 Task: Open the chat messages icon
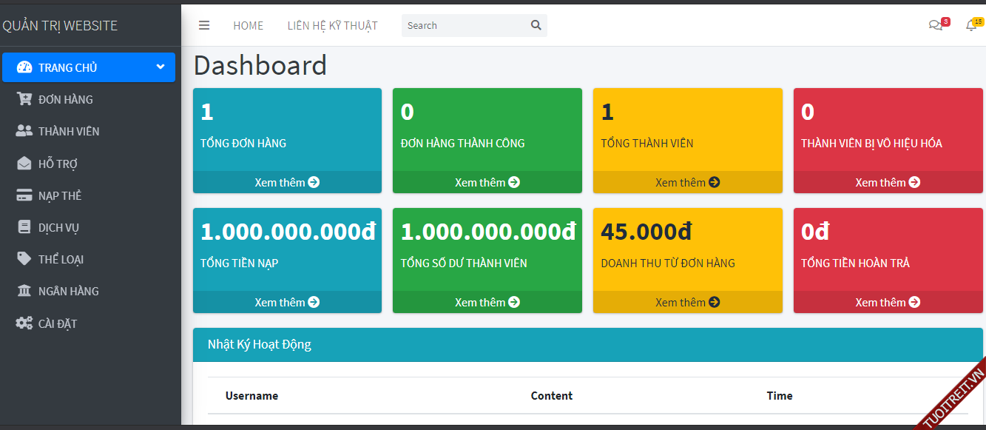coord(936,25)
